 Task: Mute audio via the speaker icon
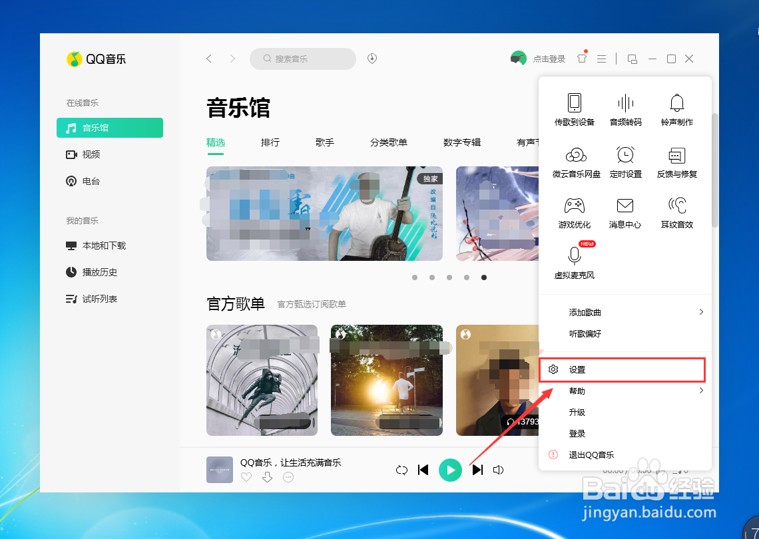tap(498, 470)
